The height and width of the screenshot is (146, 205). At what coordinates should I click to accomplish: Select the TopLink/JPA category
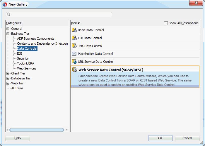click(x=26, y=63)
